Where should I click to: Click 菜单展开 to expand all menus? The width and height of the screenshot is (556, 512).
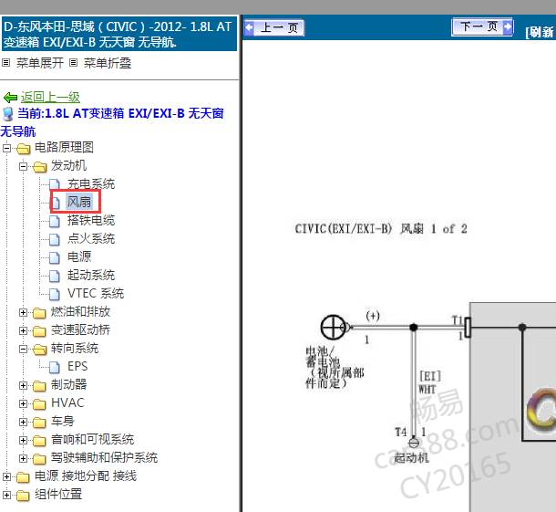click(40, 63)
